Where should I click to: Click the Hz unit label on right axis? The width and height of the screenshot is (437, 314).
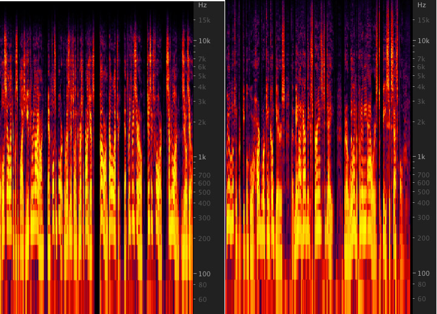click(x=421, y=5)
